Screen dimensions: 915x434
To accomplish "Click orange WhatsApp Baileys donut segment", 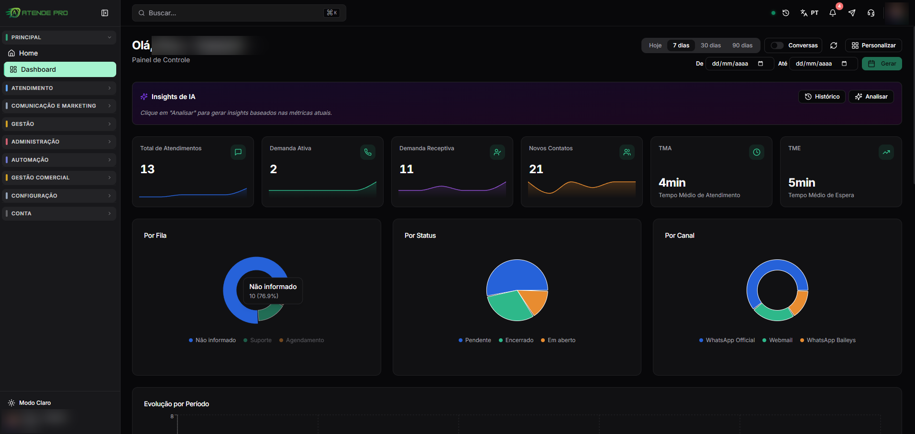I will tap(800, 303).
